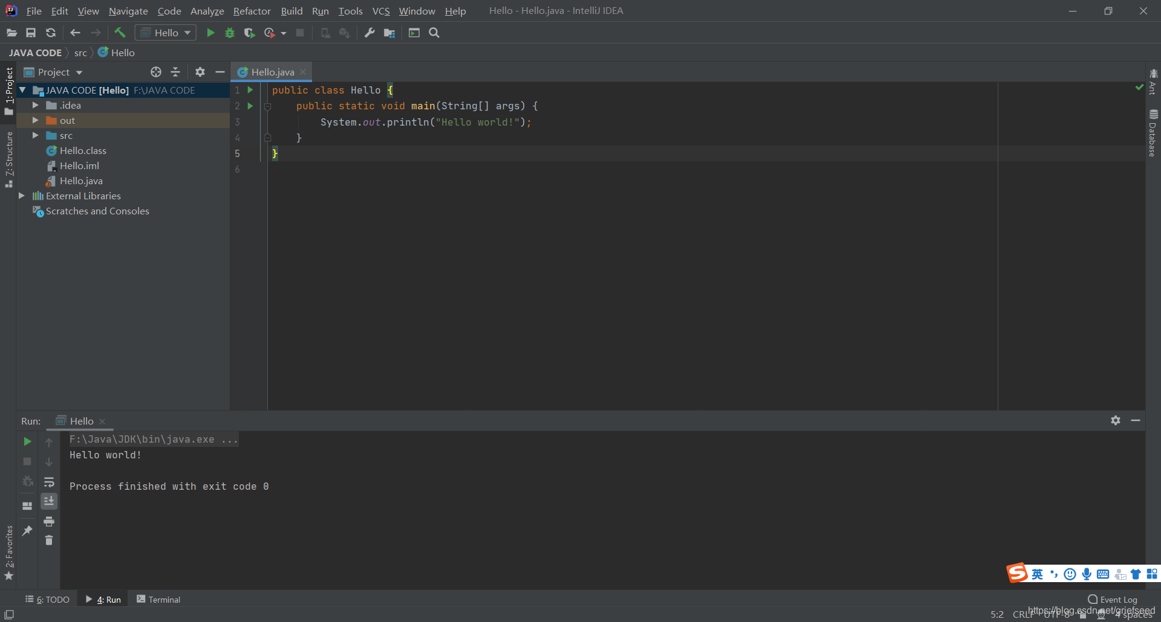Screen dimensions: 1161x622
Task: Clear all Run console output with trash icon
Action: (x=49, y=540)
